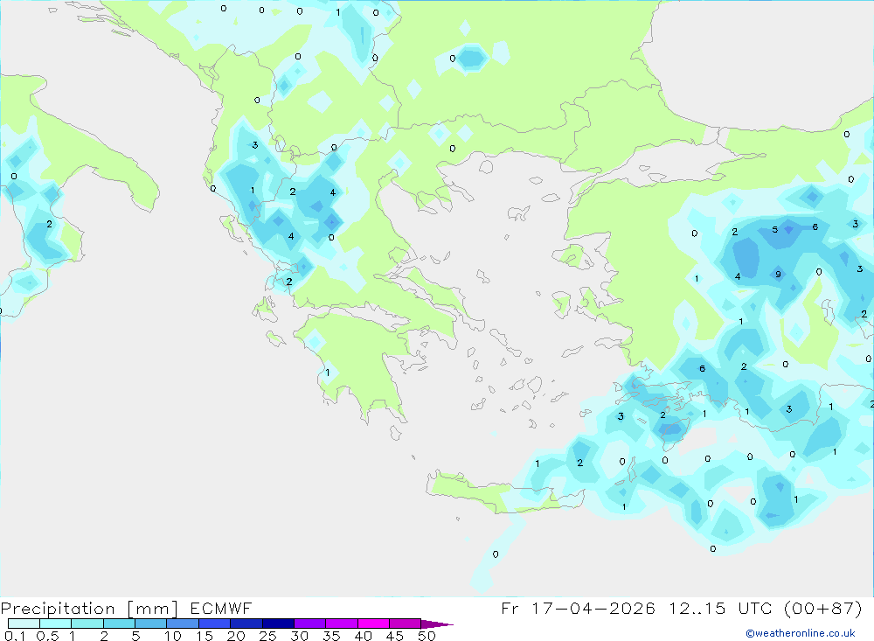Click the '25' legend scale label

[x=268, y=636]
